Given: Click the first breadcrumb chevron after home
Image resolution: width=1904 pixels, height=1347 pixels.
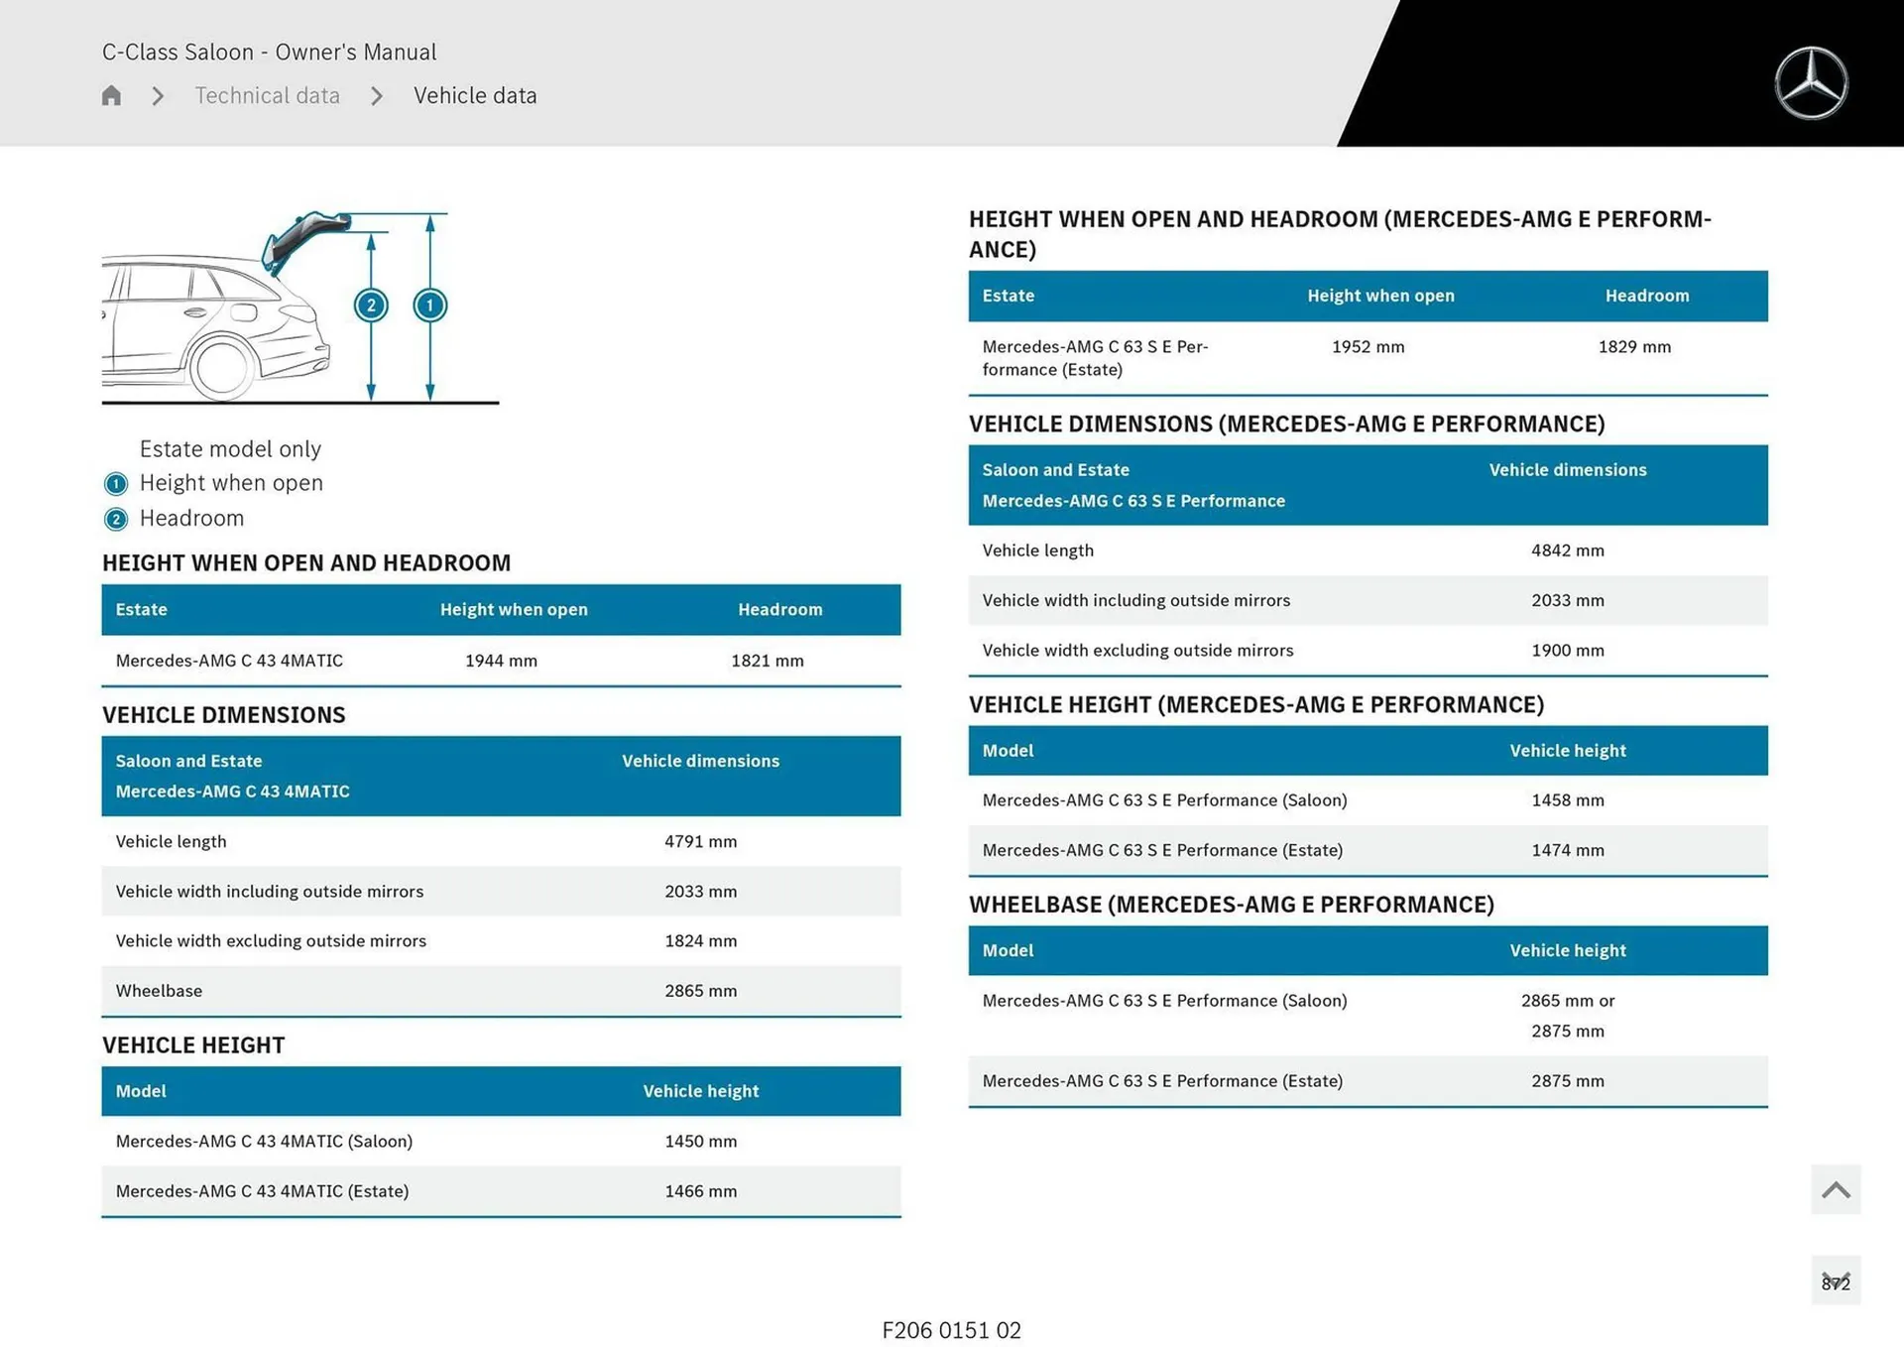Looking at the screenshot, I should 158,96.
